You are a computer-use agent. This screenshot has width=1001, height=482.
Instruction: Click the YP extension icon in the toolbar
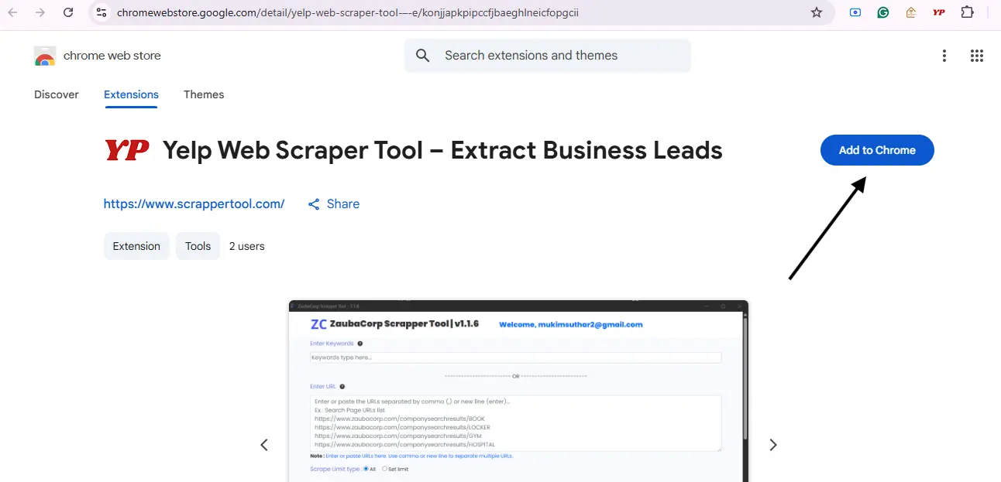click(x=938, y=12)
